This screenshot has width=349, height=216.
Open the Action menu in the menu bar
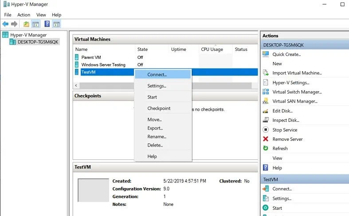coord(24,15)
